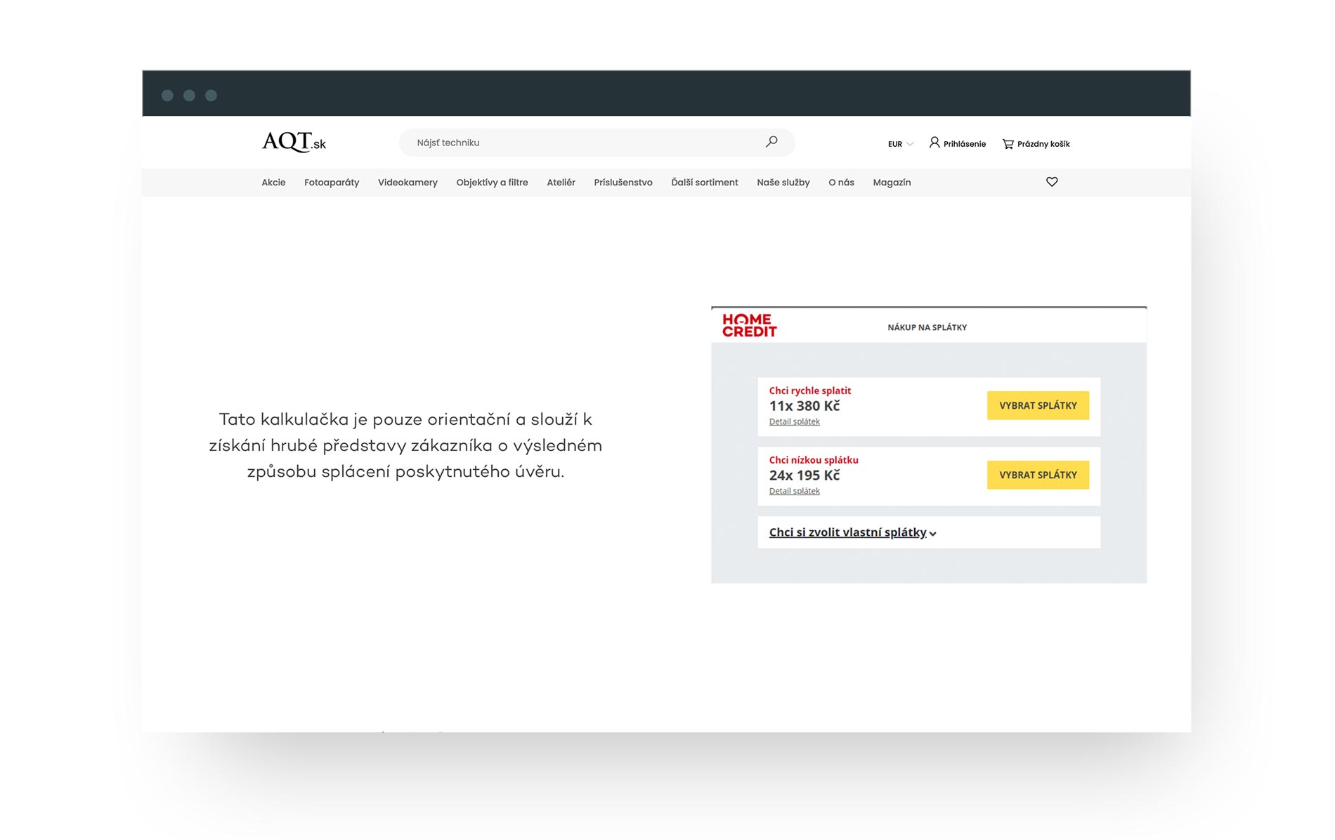Open the Ateliér menu
The image size is (1335, 840).
coord(561,183)
